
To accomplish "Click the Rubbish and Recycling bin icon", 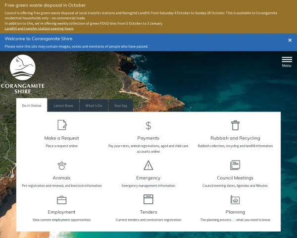I will coord(235,125).
